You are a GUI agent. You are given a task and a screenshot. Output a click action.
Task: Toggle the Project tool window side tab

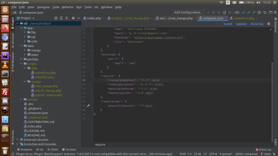[x=13, y=23]
